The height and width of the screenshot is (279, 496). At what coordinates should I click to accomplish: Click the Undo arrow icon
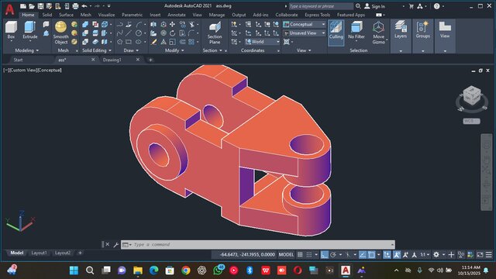click(84, 6)
